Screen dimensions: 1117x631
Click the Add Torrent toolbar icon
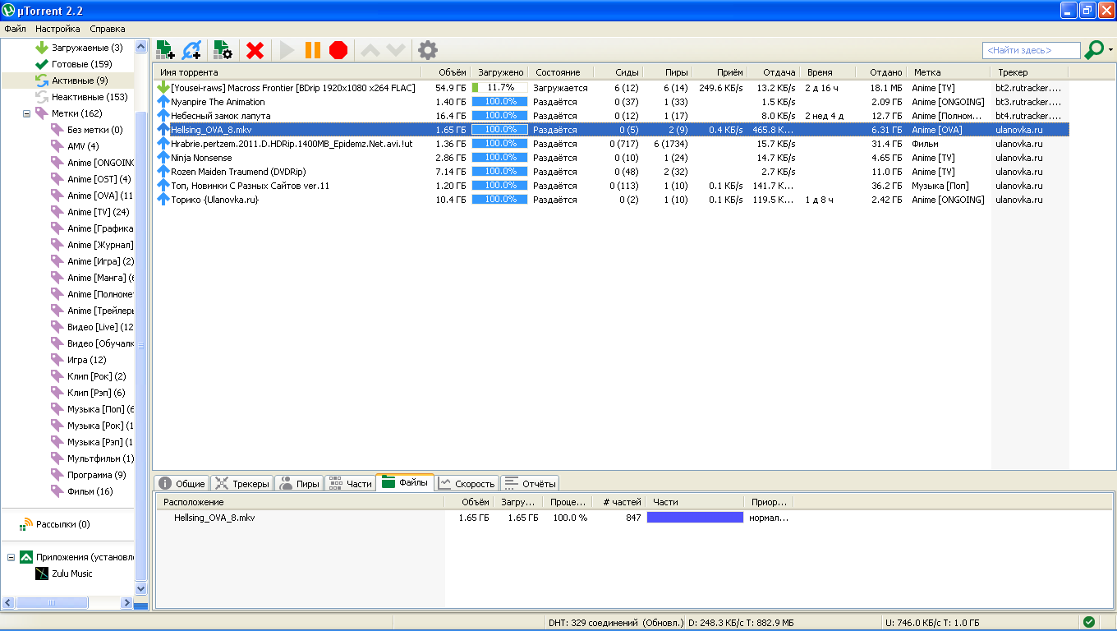click(x=165, y=50)
